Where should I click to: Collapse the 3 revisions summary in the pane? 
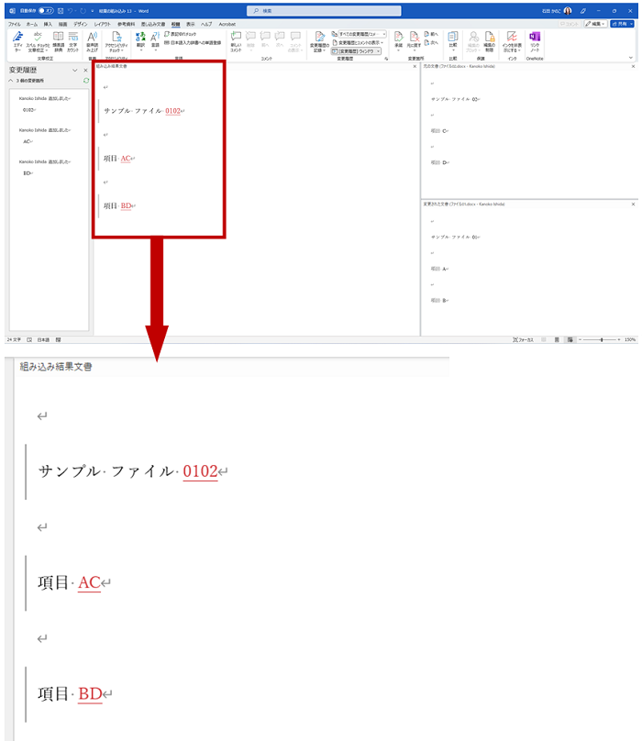[12, 81]
